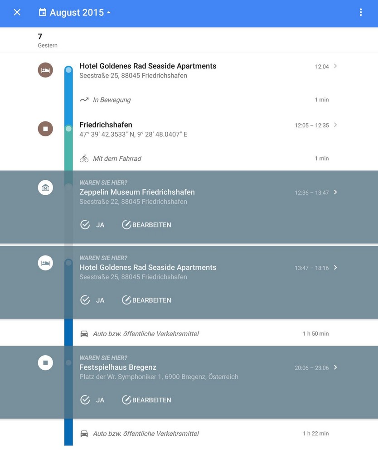378x453 pixels.
Task: Confirm Festspielhaus Bregenz visit with JA
Action: (x=92, y=400)
